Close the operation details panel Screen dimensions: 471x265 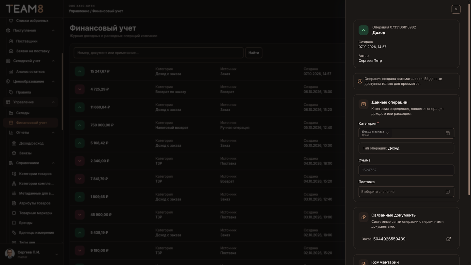(456, 9)
